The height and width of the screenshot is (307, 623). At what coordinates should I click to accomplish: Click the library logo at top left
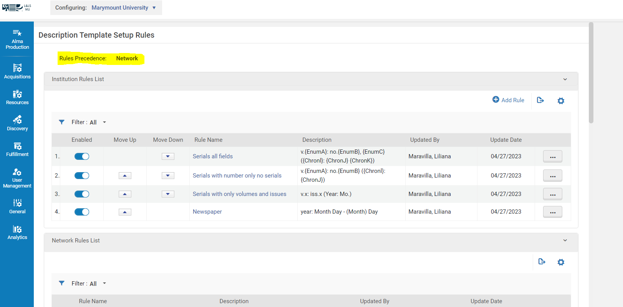click(17, 7)
